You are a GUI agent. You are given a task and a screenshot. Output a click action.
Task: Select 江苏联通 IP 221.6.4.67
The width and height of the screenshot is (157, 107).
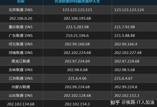(123, 78)
